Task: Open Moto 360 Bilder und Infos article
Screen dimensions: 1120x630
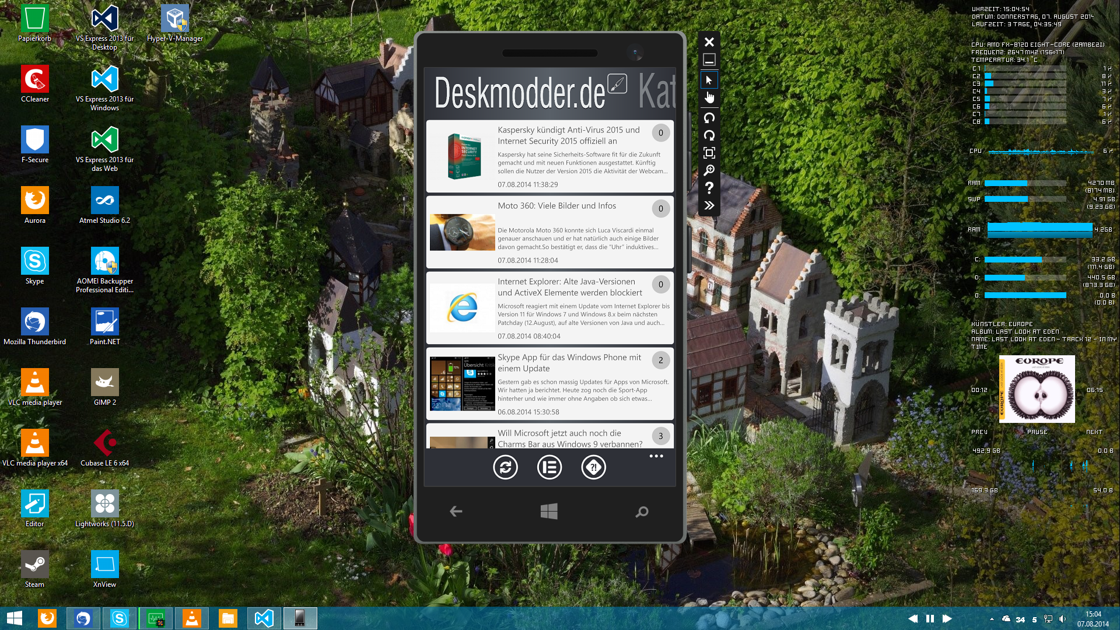Action: pos(550,232)
